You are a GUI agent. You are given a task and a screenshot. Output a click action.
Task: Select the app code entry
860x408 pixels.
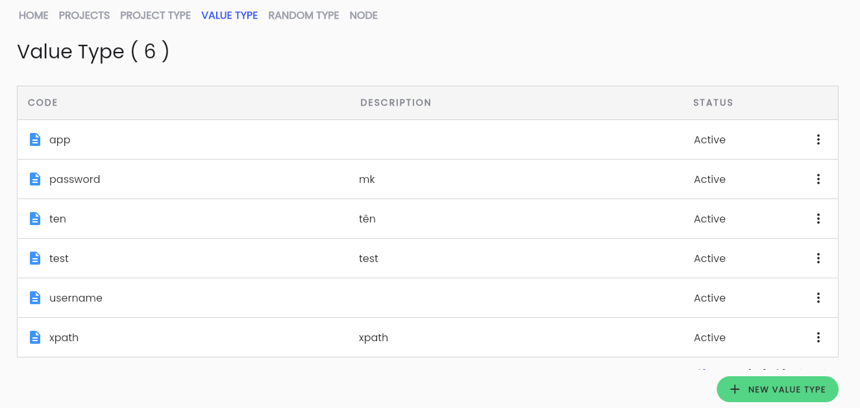pos(60,140)
